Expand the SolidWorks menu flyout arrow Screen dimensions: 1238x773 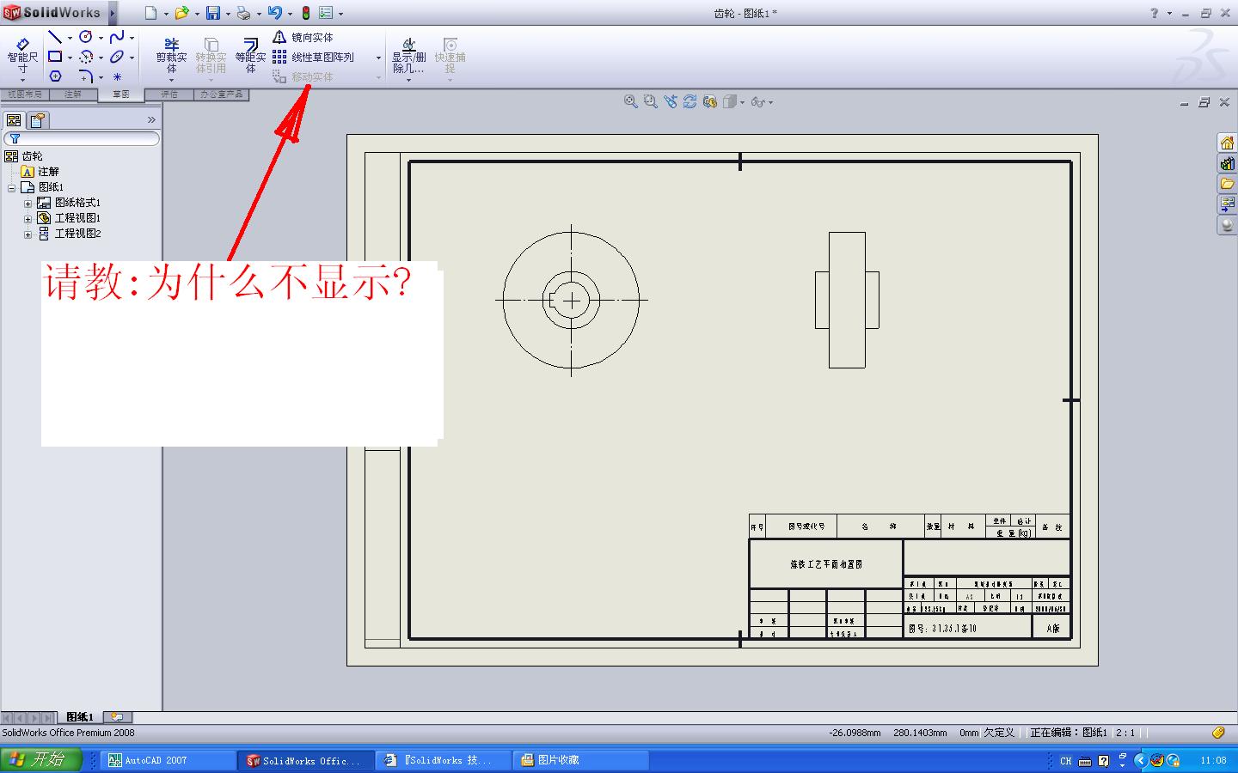[x=112, y=13]
